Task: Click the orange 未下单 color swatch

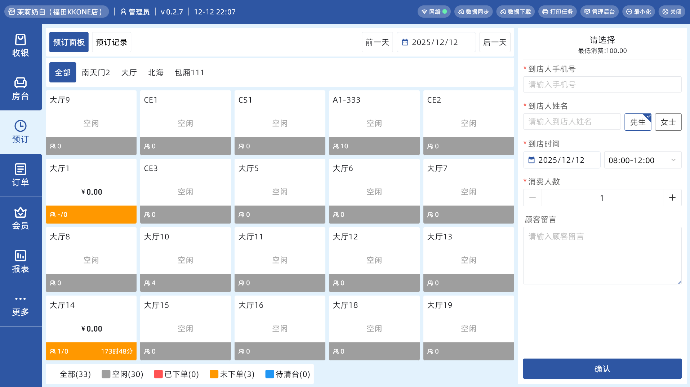Action: point(214,374)
